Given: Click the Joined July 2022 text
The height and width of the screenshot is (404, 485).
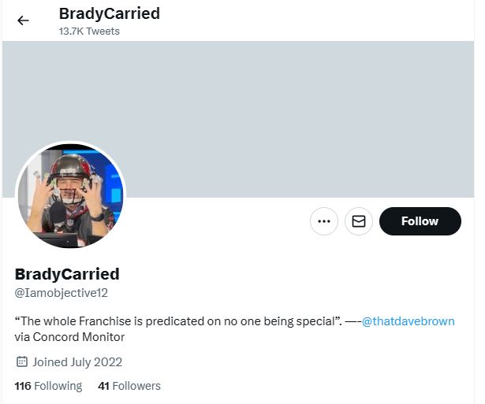Looking at the screenshot, I should click(77, 362).
